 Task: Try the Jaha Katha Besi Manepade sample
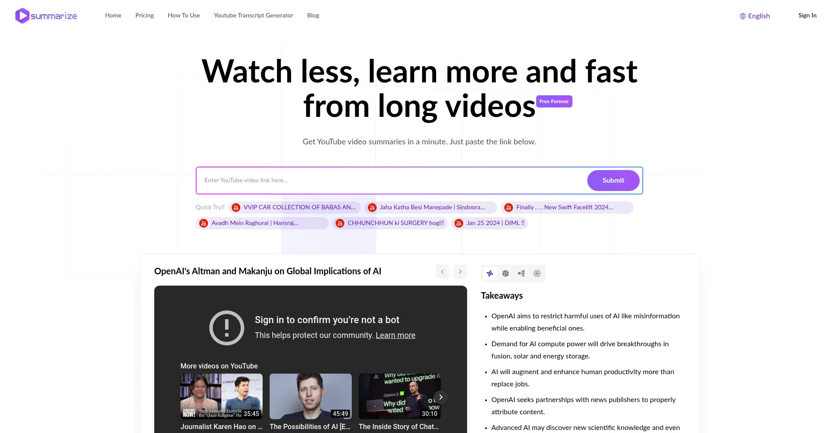pos(431,207)
